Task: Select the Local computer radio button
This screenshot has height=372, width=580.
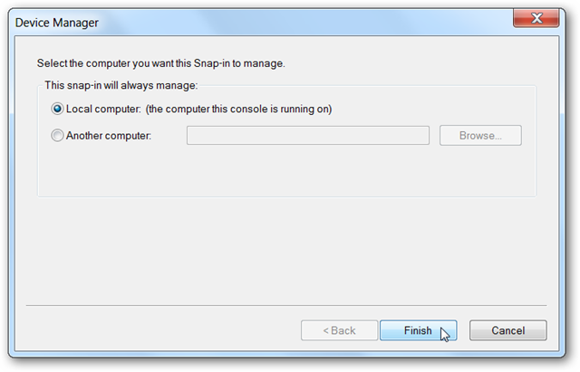Action: point(58,110)
